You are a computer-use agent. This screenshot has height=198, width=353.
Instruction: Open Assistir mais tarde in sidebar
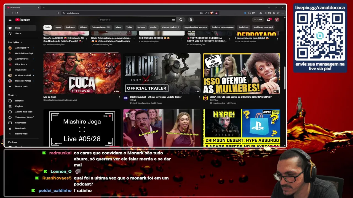point(22,112)
